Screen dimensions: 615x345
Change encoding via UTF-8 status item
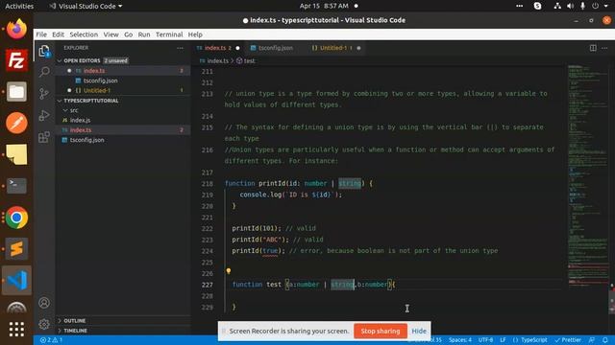pos(485,340)
